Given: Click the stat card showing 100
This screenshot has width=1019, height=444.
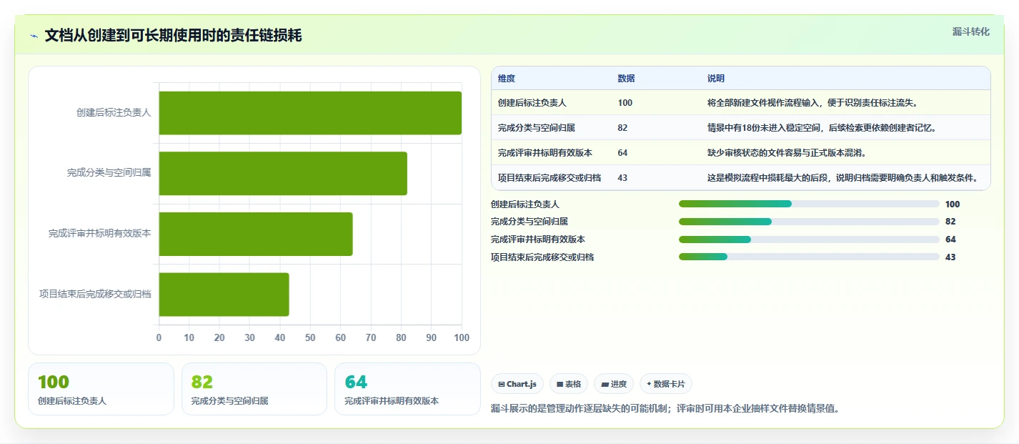Looking at the screenshot, I should coord(101,389).
